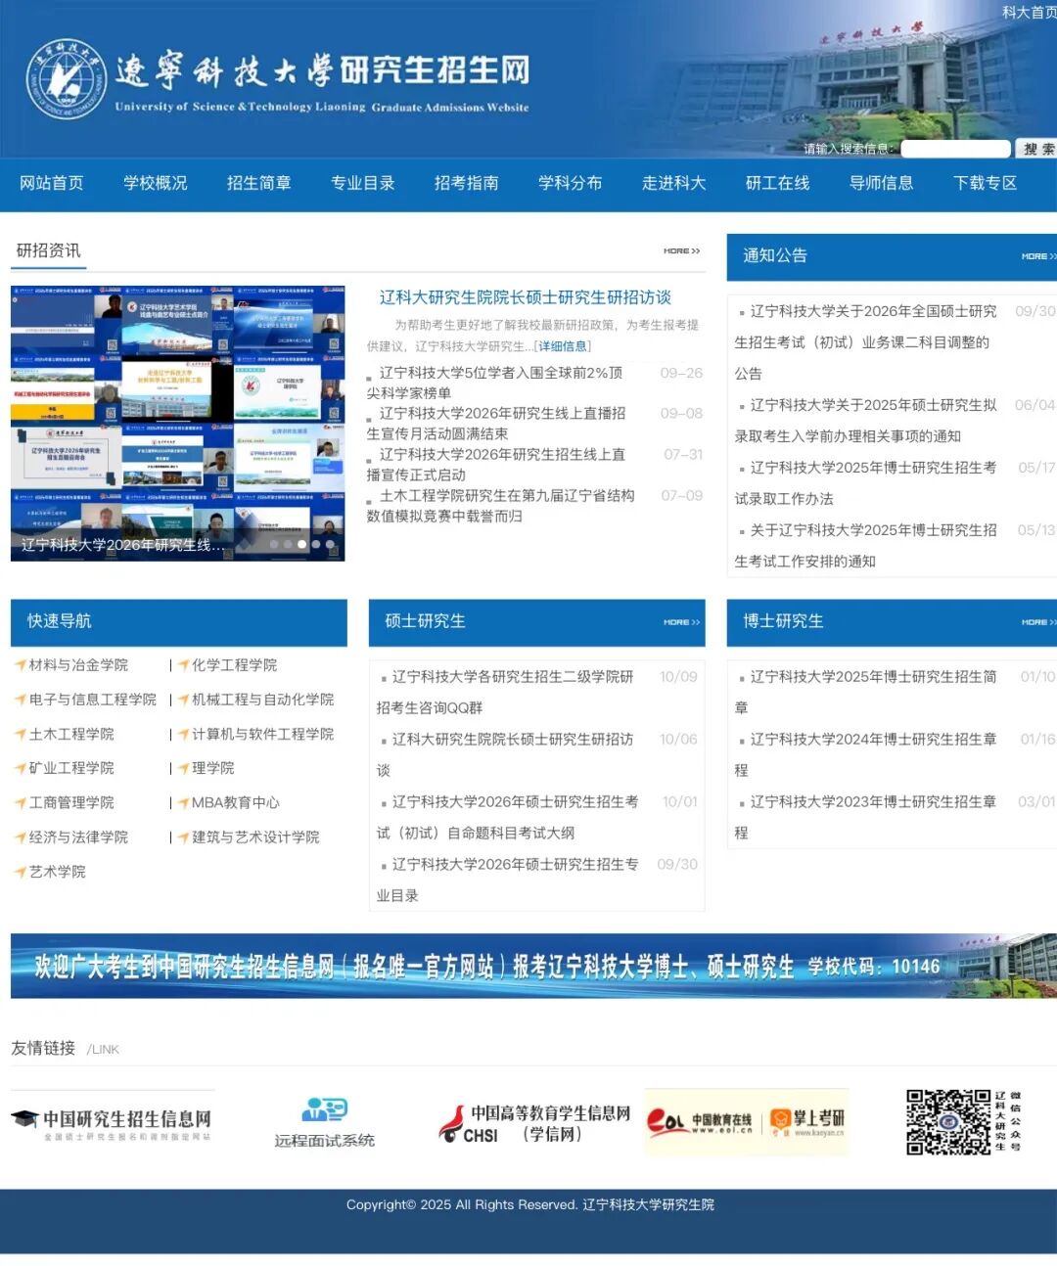This screenshot has height=1266, width=1057.
Task: Go to 导师信息 in navigation bar
Action: click(x=881, y=183)
